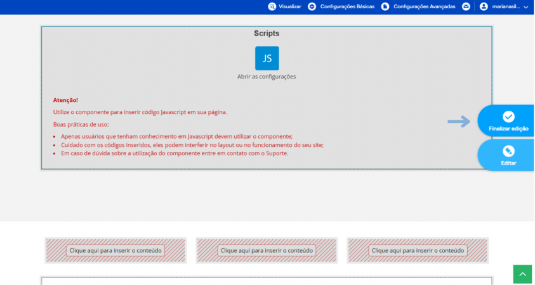
Task: Click the blue JS scripts icon
Action: click(267, 58)
